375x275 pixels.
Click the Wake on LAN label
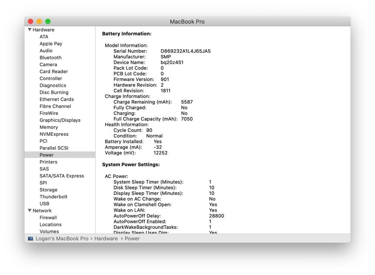[129, 210]
